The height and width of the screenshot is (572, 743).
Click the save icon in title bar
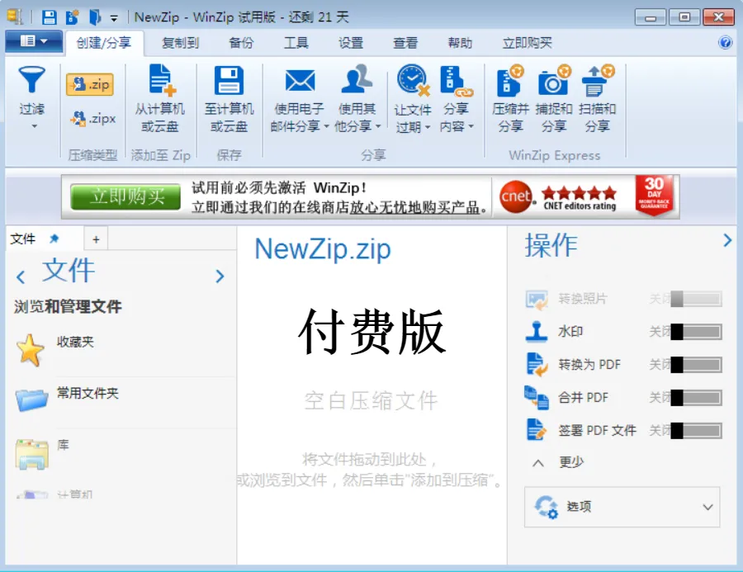pos(49,17)
